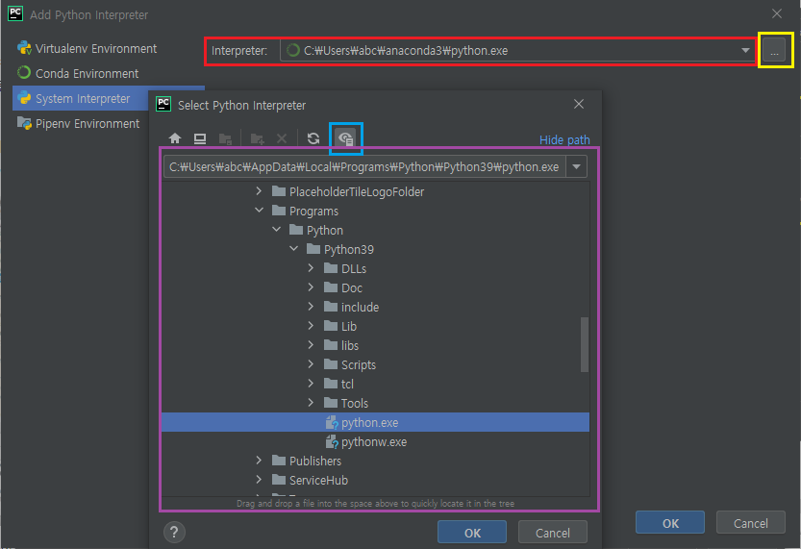801x549 pixels.
Task: Expand the tcl folder
Action: (x=311, y=383)
